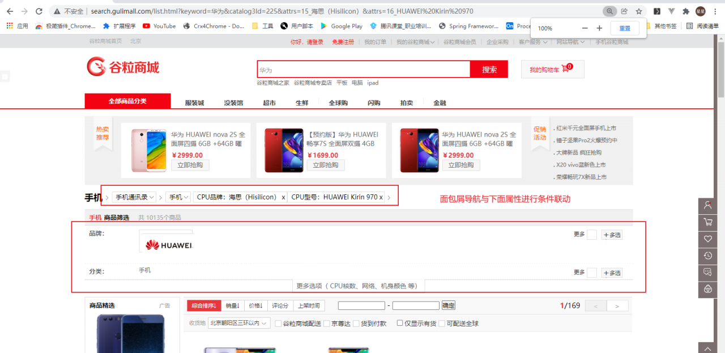This screenshot has height=353, width=725.
Task: Open the 全部商品分类 menu
Action: (x=127, y=101)
